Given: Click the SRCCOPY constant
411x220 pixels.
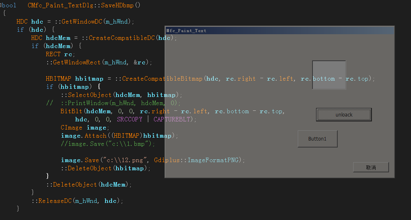Looking at the screenshot, I should click(130, 119).
